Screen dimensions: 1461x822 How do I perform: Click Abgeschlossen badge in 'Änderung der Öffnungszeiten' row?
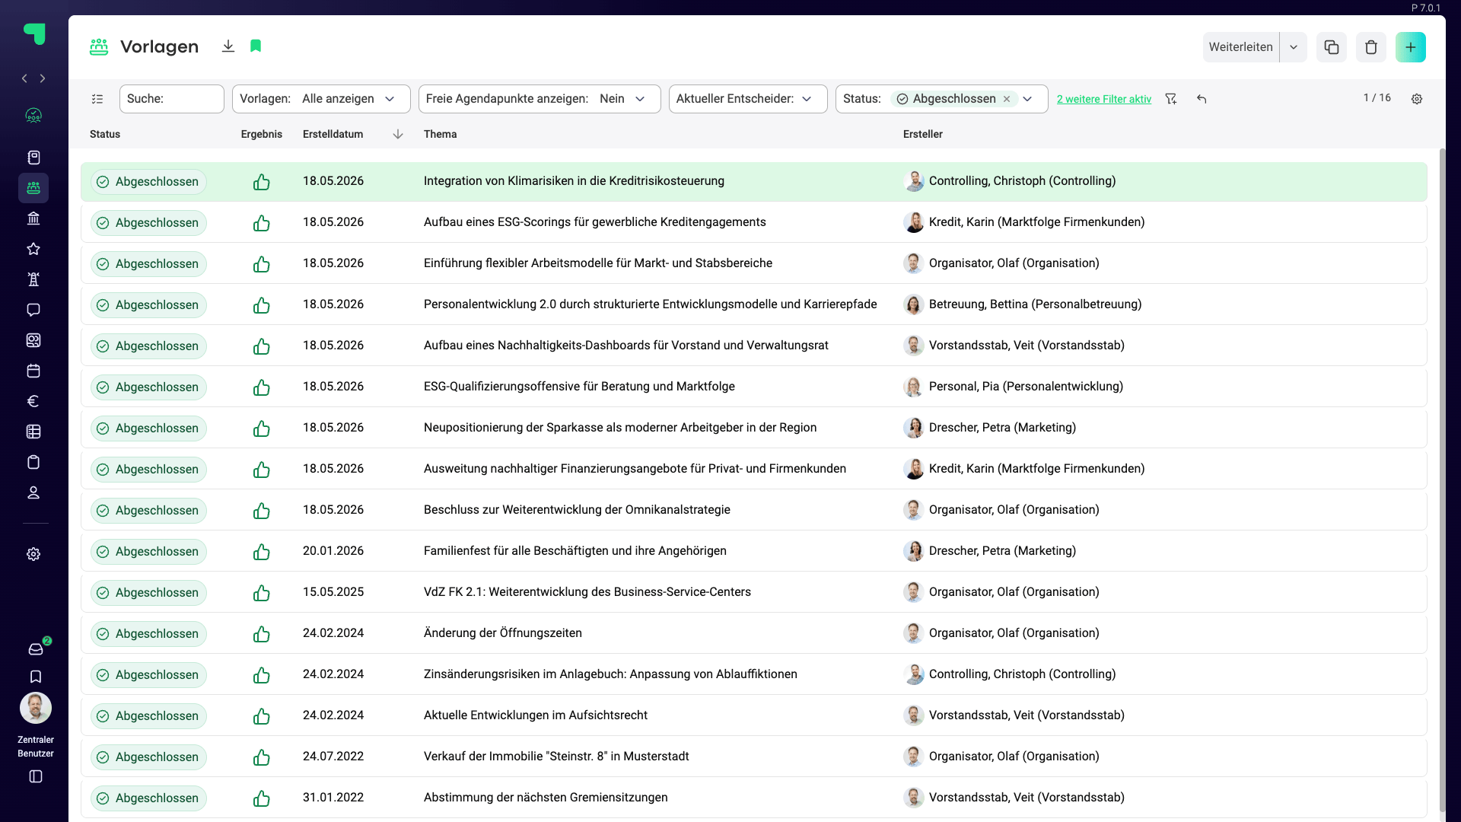point(148,633)
